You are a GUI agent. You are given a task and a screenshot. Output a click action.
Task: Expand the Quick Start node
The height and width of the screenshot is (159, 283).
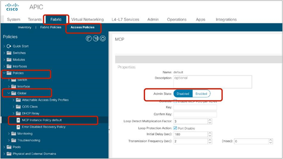4,46
